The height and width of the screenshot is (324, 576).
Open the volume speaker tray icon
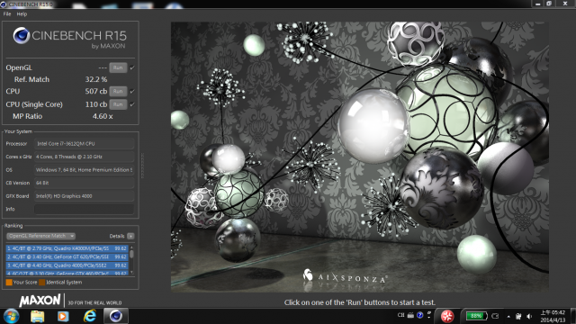click(x=529, y=316)
